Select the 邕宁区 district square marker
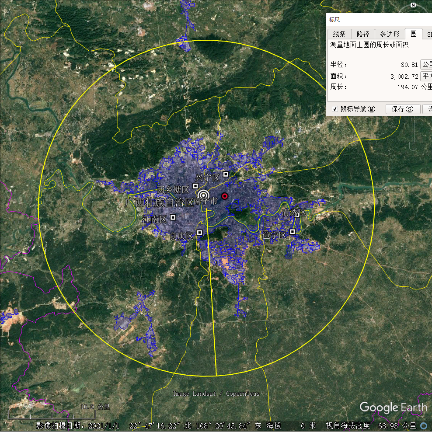432x432 pixels. tap(292, 231)
